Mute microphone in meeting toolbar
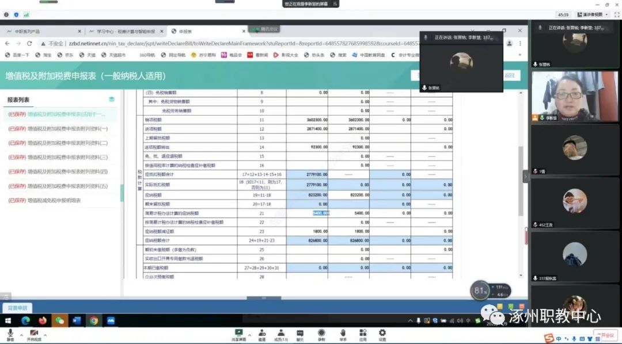 [x=10, y=334]
